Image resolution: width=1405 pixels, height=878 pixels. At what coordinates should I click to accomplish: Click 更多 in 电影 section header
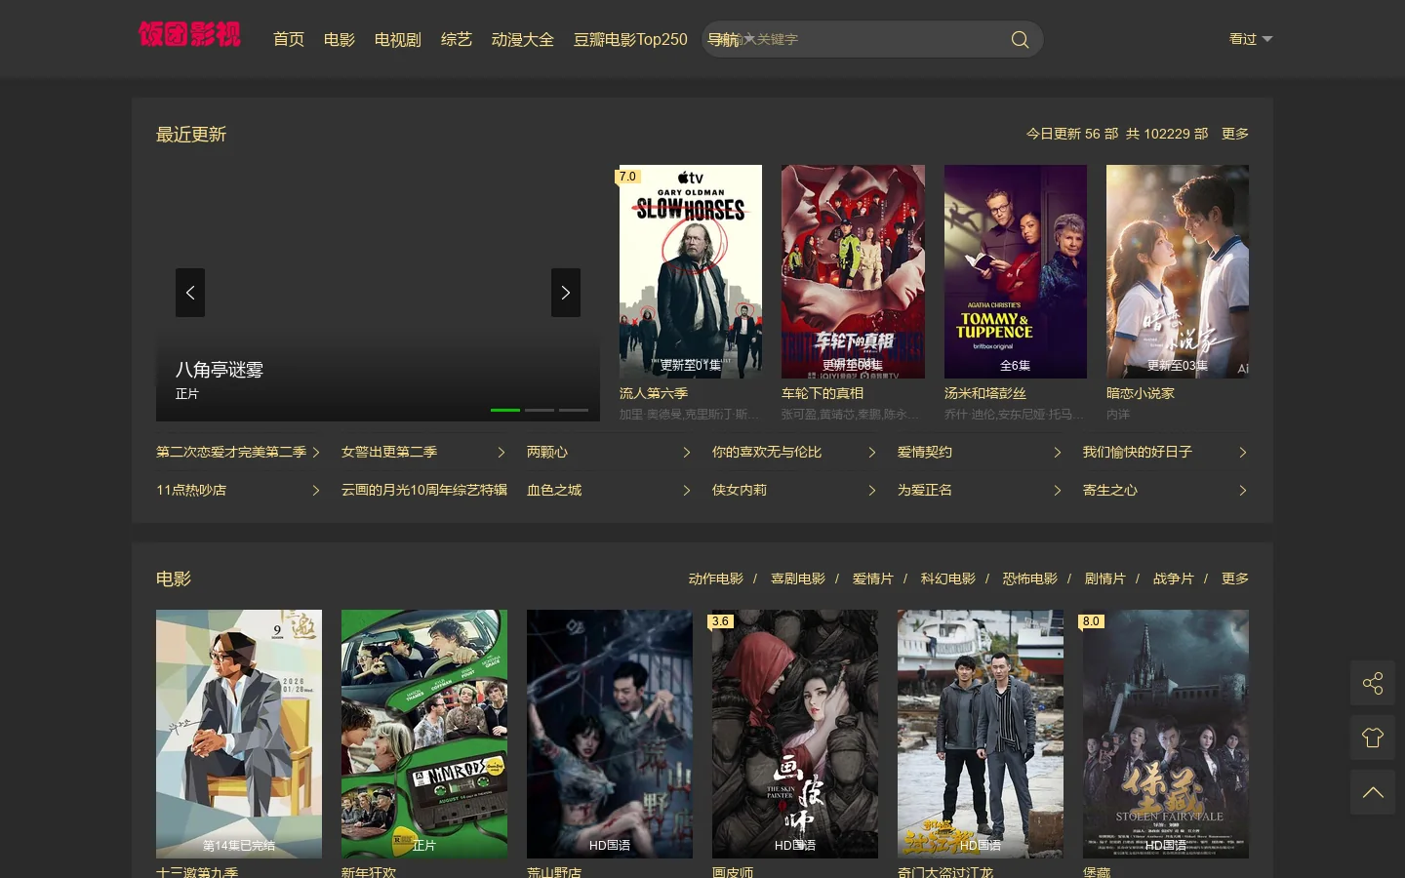[x=1235, y=579]
